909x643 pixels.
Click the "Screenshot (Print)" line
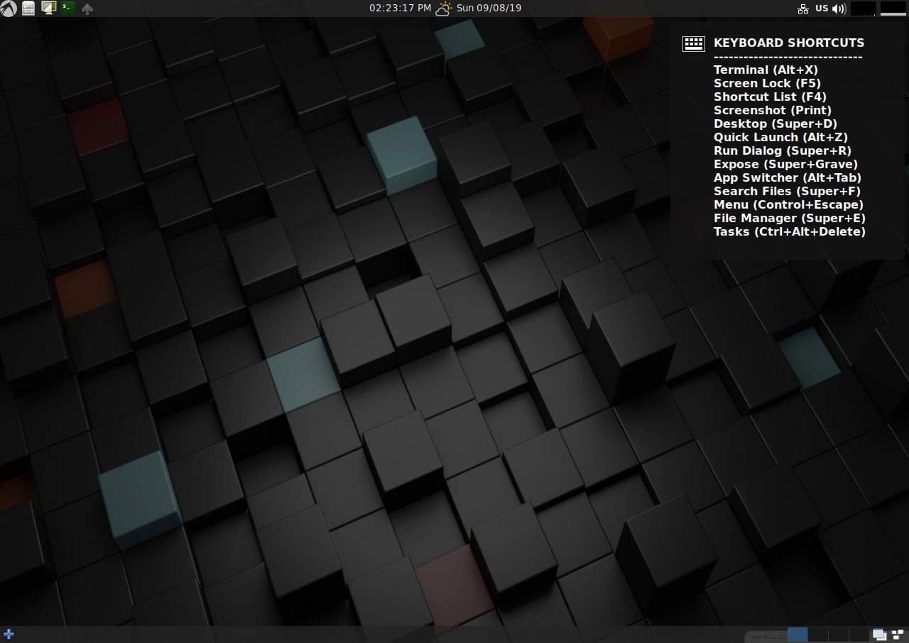[773, 110]
